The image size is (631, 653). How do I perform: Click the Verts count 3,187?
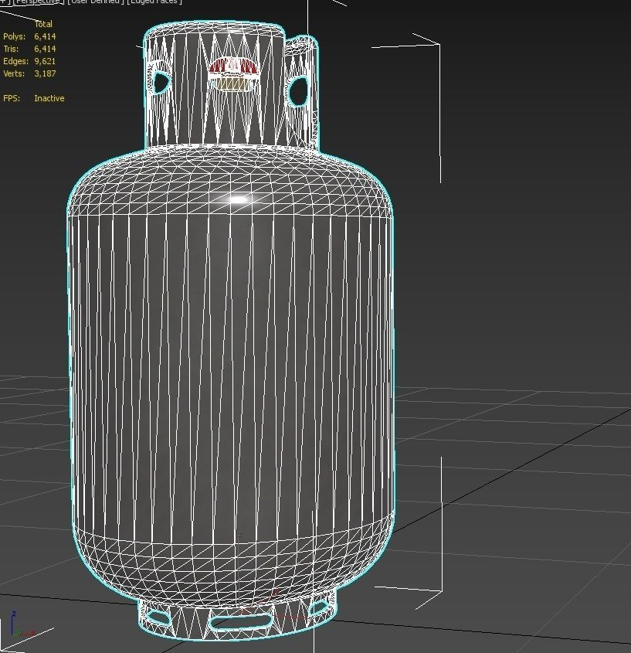[45, 73]
